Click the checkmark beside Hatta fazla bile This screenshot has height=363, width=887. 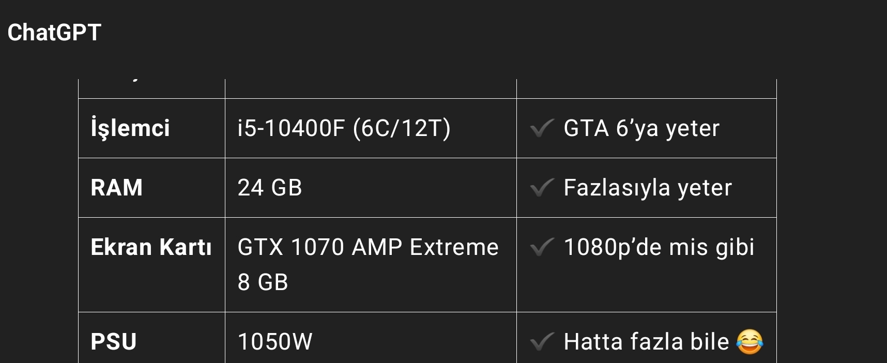click(542, 342)
